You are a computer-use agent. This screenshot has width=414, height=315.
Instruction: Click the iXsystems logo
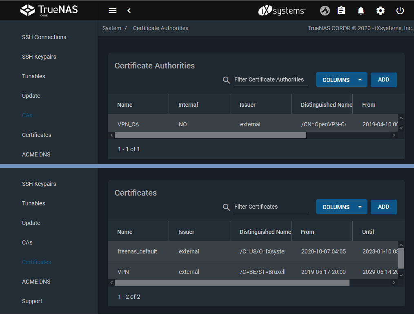click(281, 11)
